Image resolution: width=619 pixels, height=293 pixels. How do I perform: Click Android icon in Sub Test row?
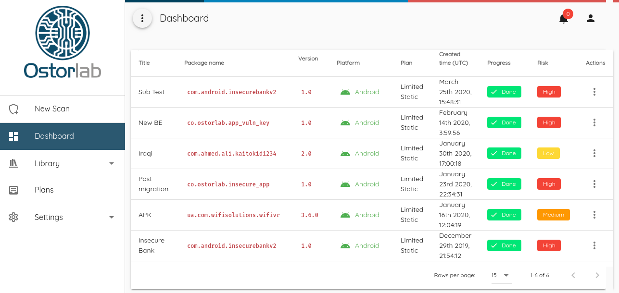pyautogui.click(x=345, y=92)
